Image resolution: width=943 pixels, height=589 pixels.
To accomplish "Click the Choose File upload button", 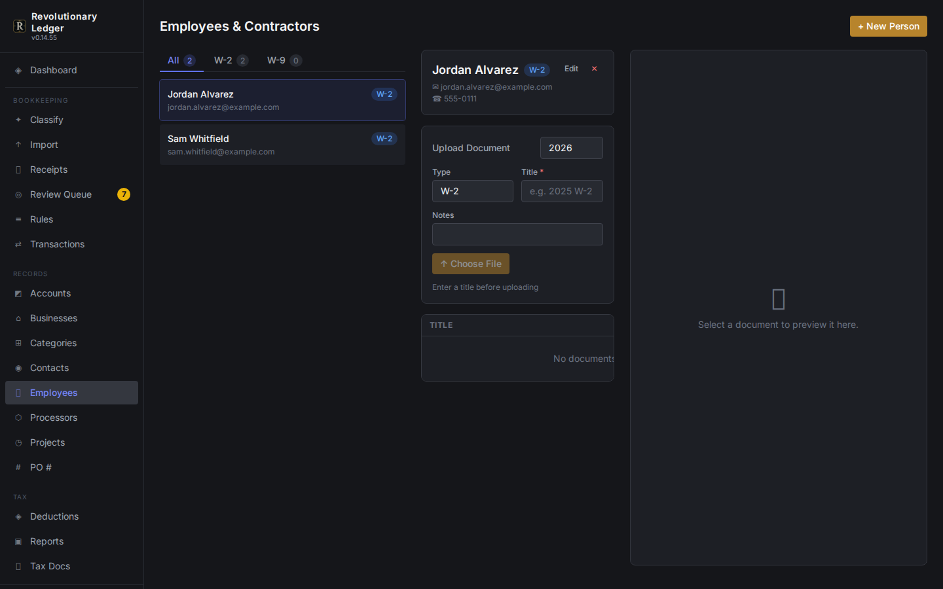I will tap(471, 264).
